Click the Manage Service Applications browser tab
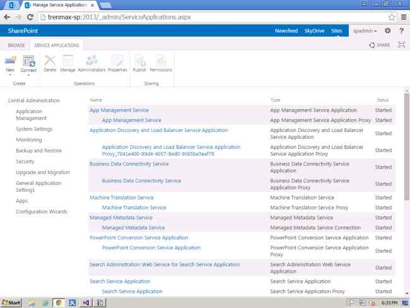 (60, 5)
